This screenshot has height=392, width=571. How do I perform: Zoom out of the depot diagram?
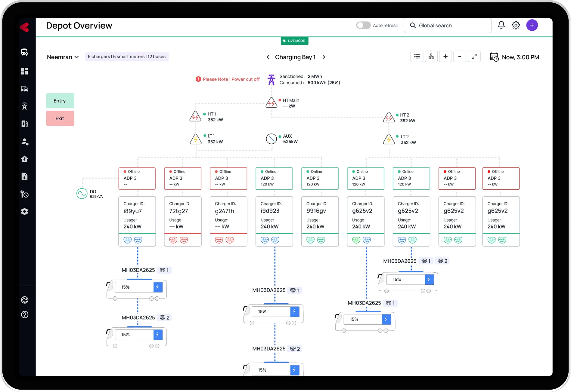coord(460,57)
